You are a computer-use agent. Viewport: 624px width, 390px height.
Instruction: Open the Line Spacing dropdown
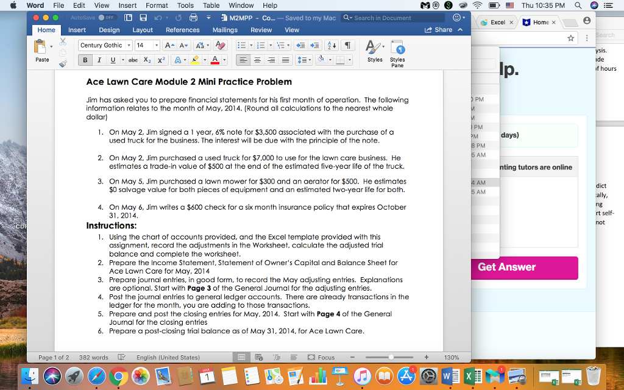coord(304,60)
